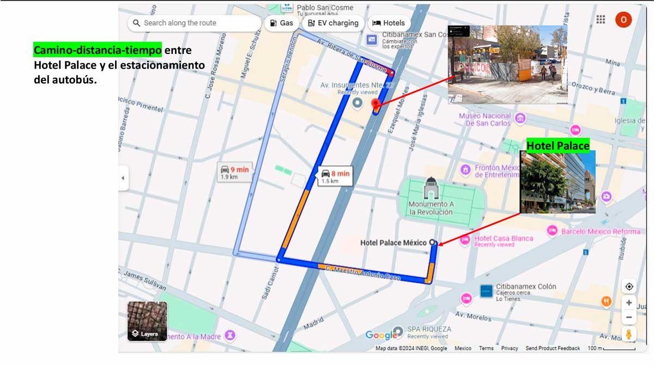Click the 'Camino-distancia-tiempo' highlighted text
Viewport: 654px width, 366px height.
[98, 50]
